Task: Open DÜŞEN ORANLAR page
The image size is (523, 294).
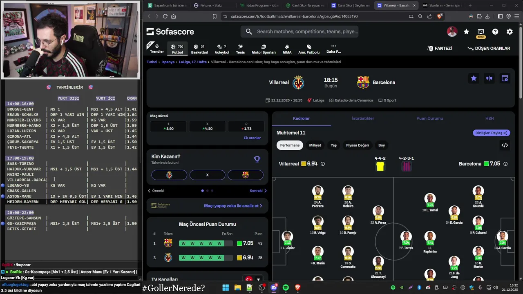Action: coord(489,48)
